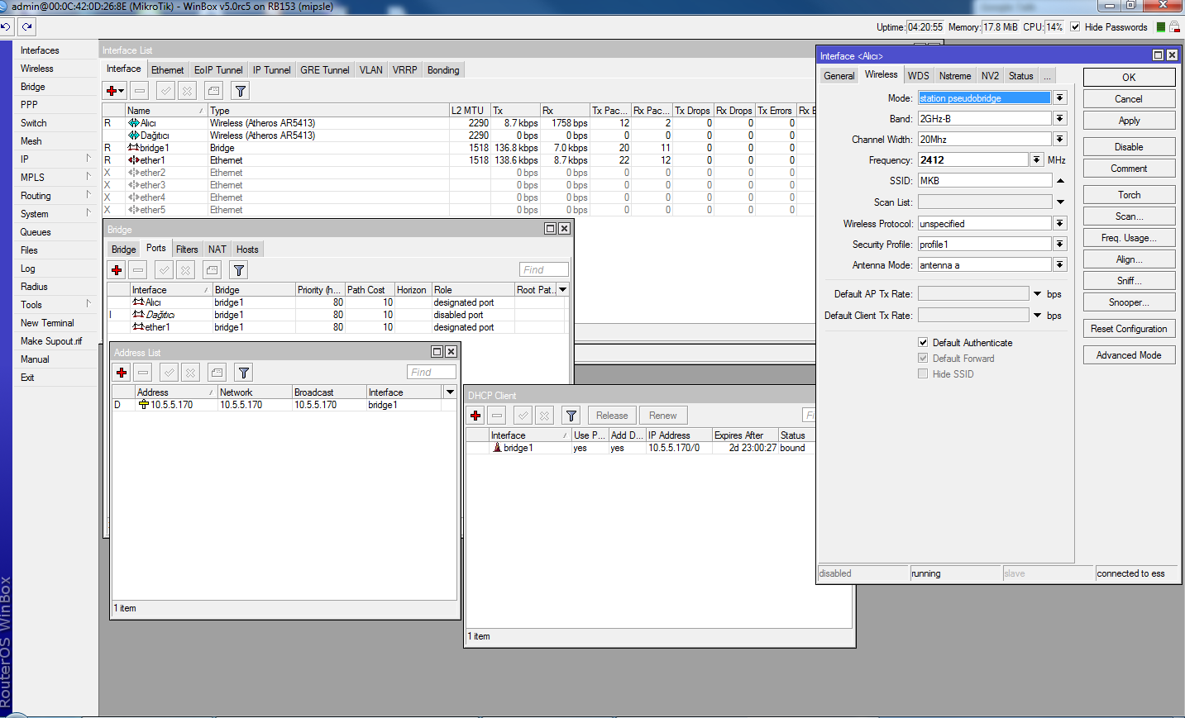Toggle Hide Passwords checkbox
Image resolution: width=1185 pixels, height=718 pixels.
coord(1075,27)
